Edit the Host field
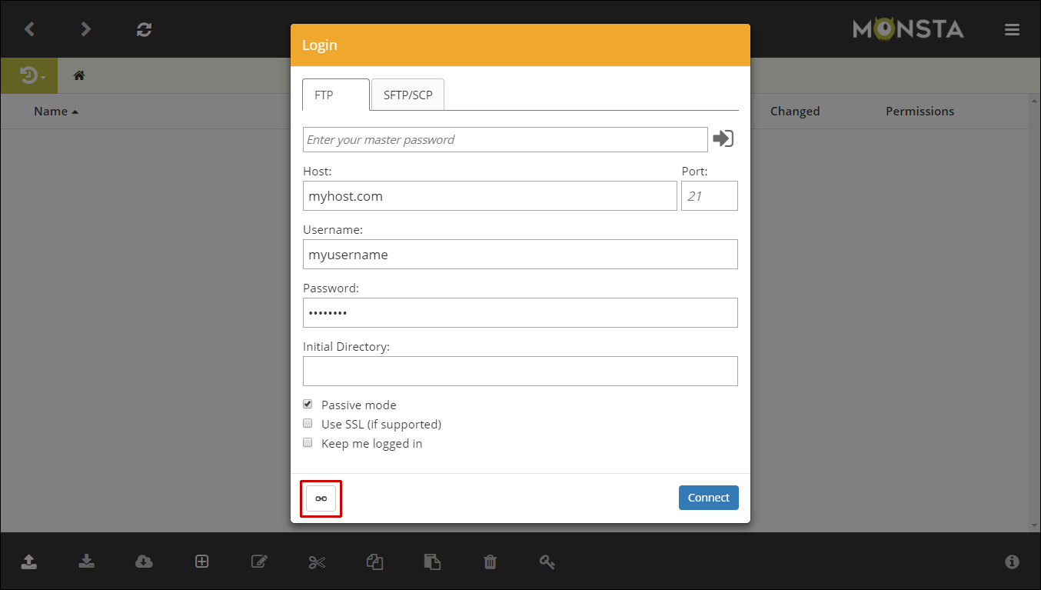This screenshot has height=590, width=1041. [x=490, y=195]
